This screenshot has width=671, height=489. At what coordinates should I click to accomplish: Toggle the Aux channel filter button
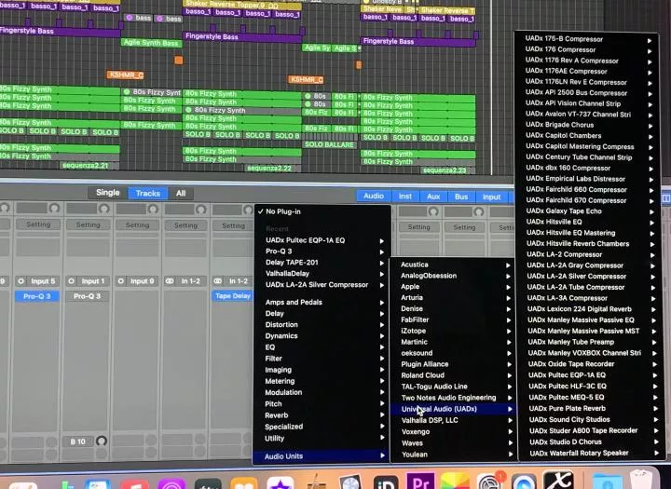[x=433, y=197]
